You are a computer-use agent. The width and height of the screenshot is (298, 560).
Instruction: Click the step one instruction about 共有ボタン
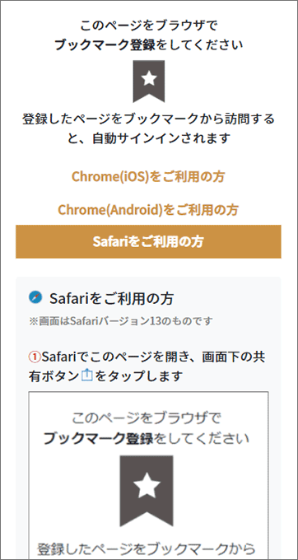147,366
